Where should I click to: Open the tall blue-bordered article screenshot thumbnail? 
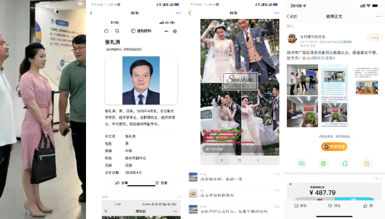pos(334,80)
